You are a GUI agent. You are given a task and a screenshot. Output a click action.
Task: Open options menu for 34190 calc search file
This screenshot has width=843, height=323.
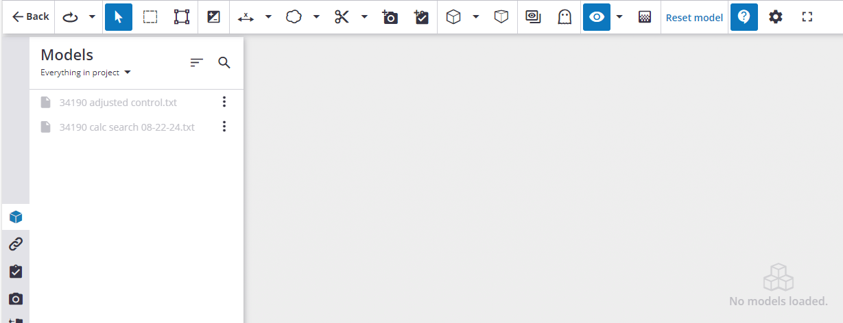(224, 127)
